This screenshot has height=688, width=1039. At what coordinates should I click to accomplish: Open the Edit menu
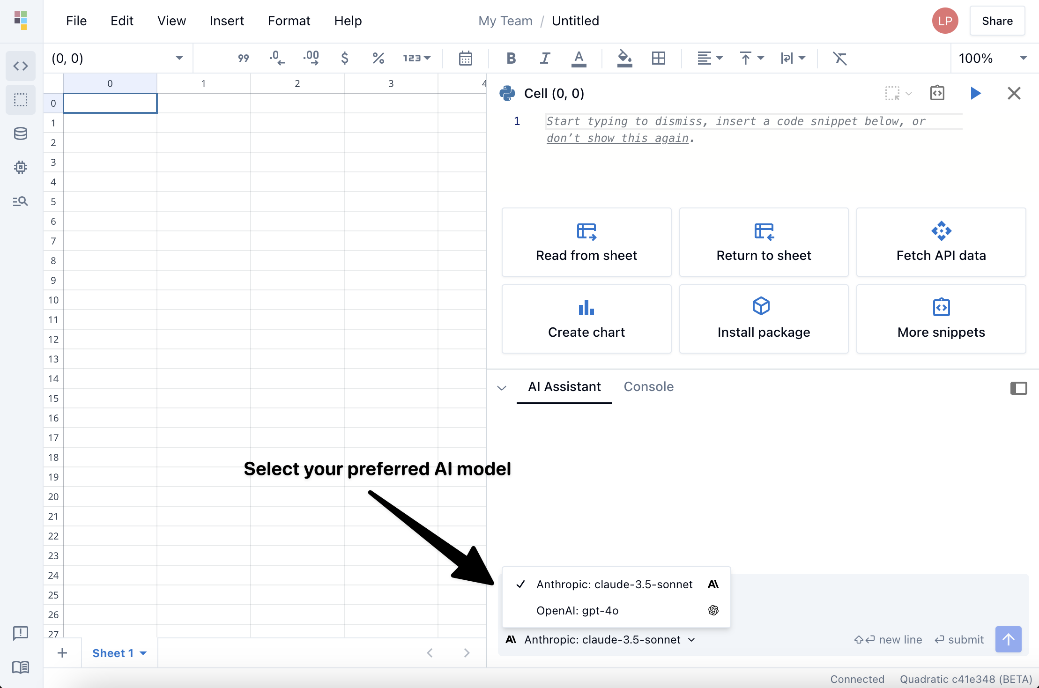[122, 21]
